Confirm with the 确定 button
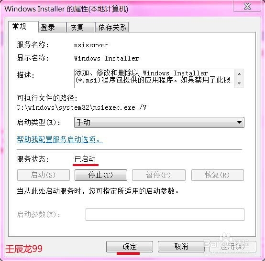 [x=130, y=247]
